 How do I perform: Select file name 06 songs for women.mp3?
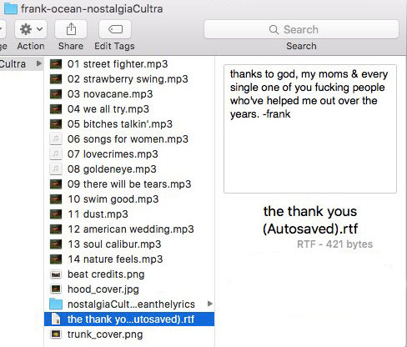point(128,139)
